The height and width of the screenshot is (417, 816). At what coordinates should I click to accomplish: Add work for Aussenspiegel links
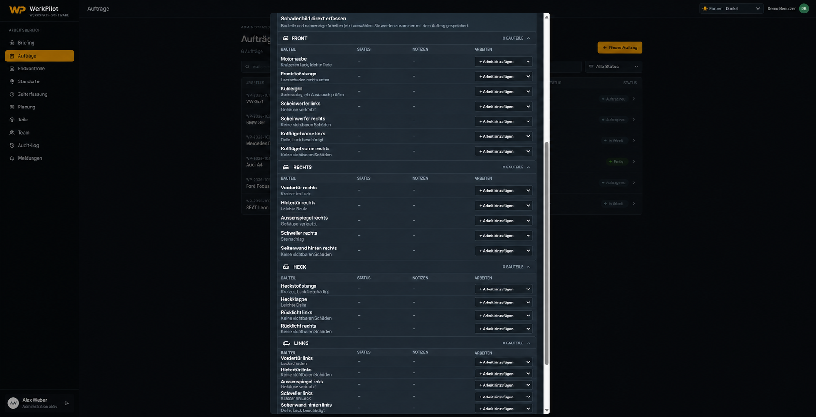[503, 385]
